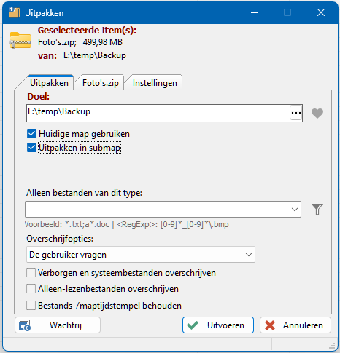Click the heart favorites icon beside Doel
The image size is (340, 353).
tap(317, 114)
